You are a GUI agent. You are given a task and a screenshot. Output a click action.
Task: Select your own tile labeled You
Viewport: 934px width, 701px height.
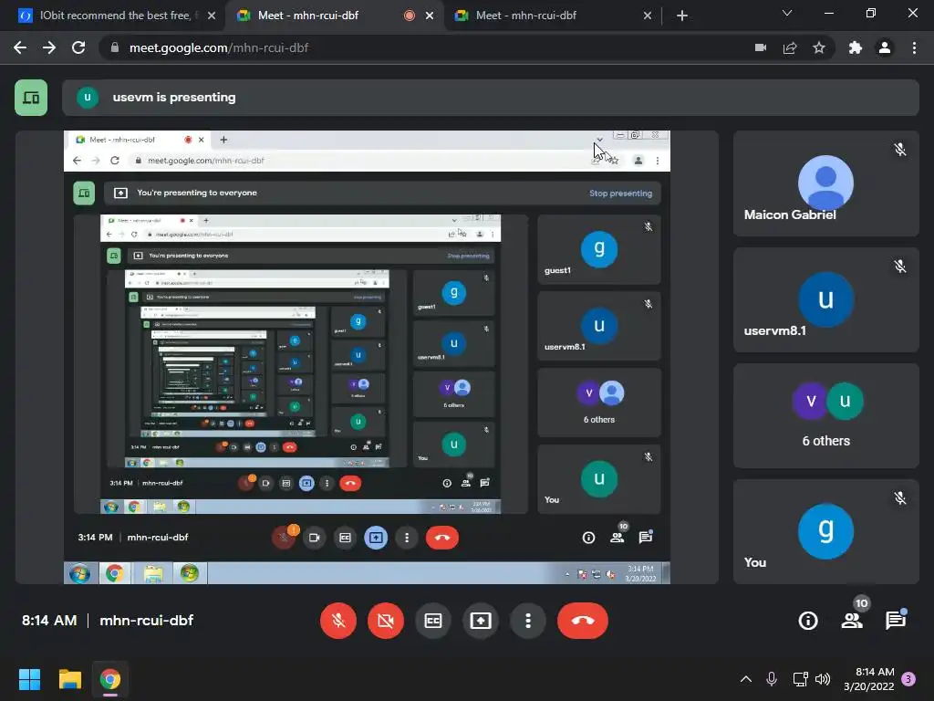825,532
